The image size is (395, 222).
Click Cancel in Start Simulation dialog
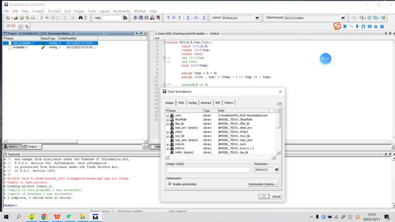point(276,196)
